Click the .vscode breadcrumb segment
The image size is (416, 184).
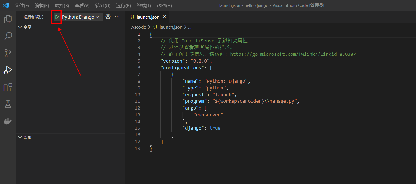click(138, 27)
